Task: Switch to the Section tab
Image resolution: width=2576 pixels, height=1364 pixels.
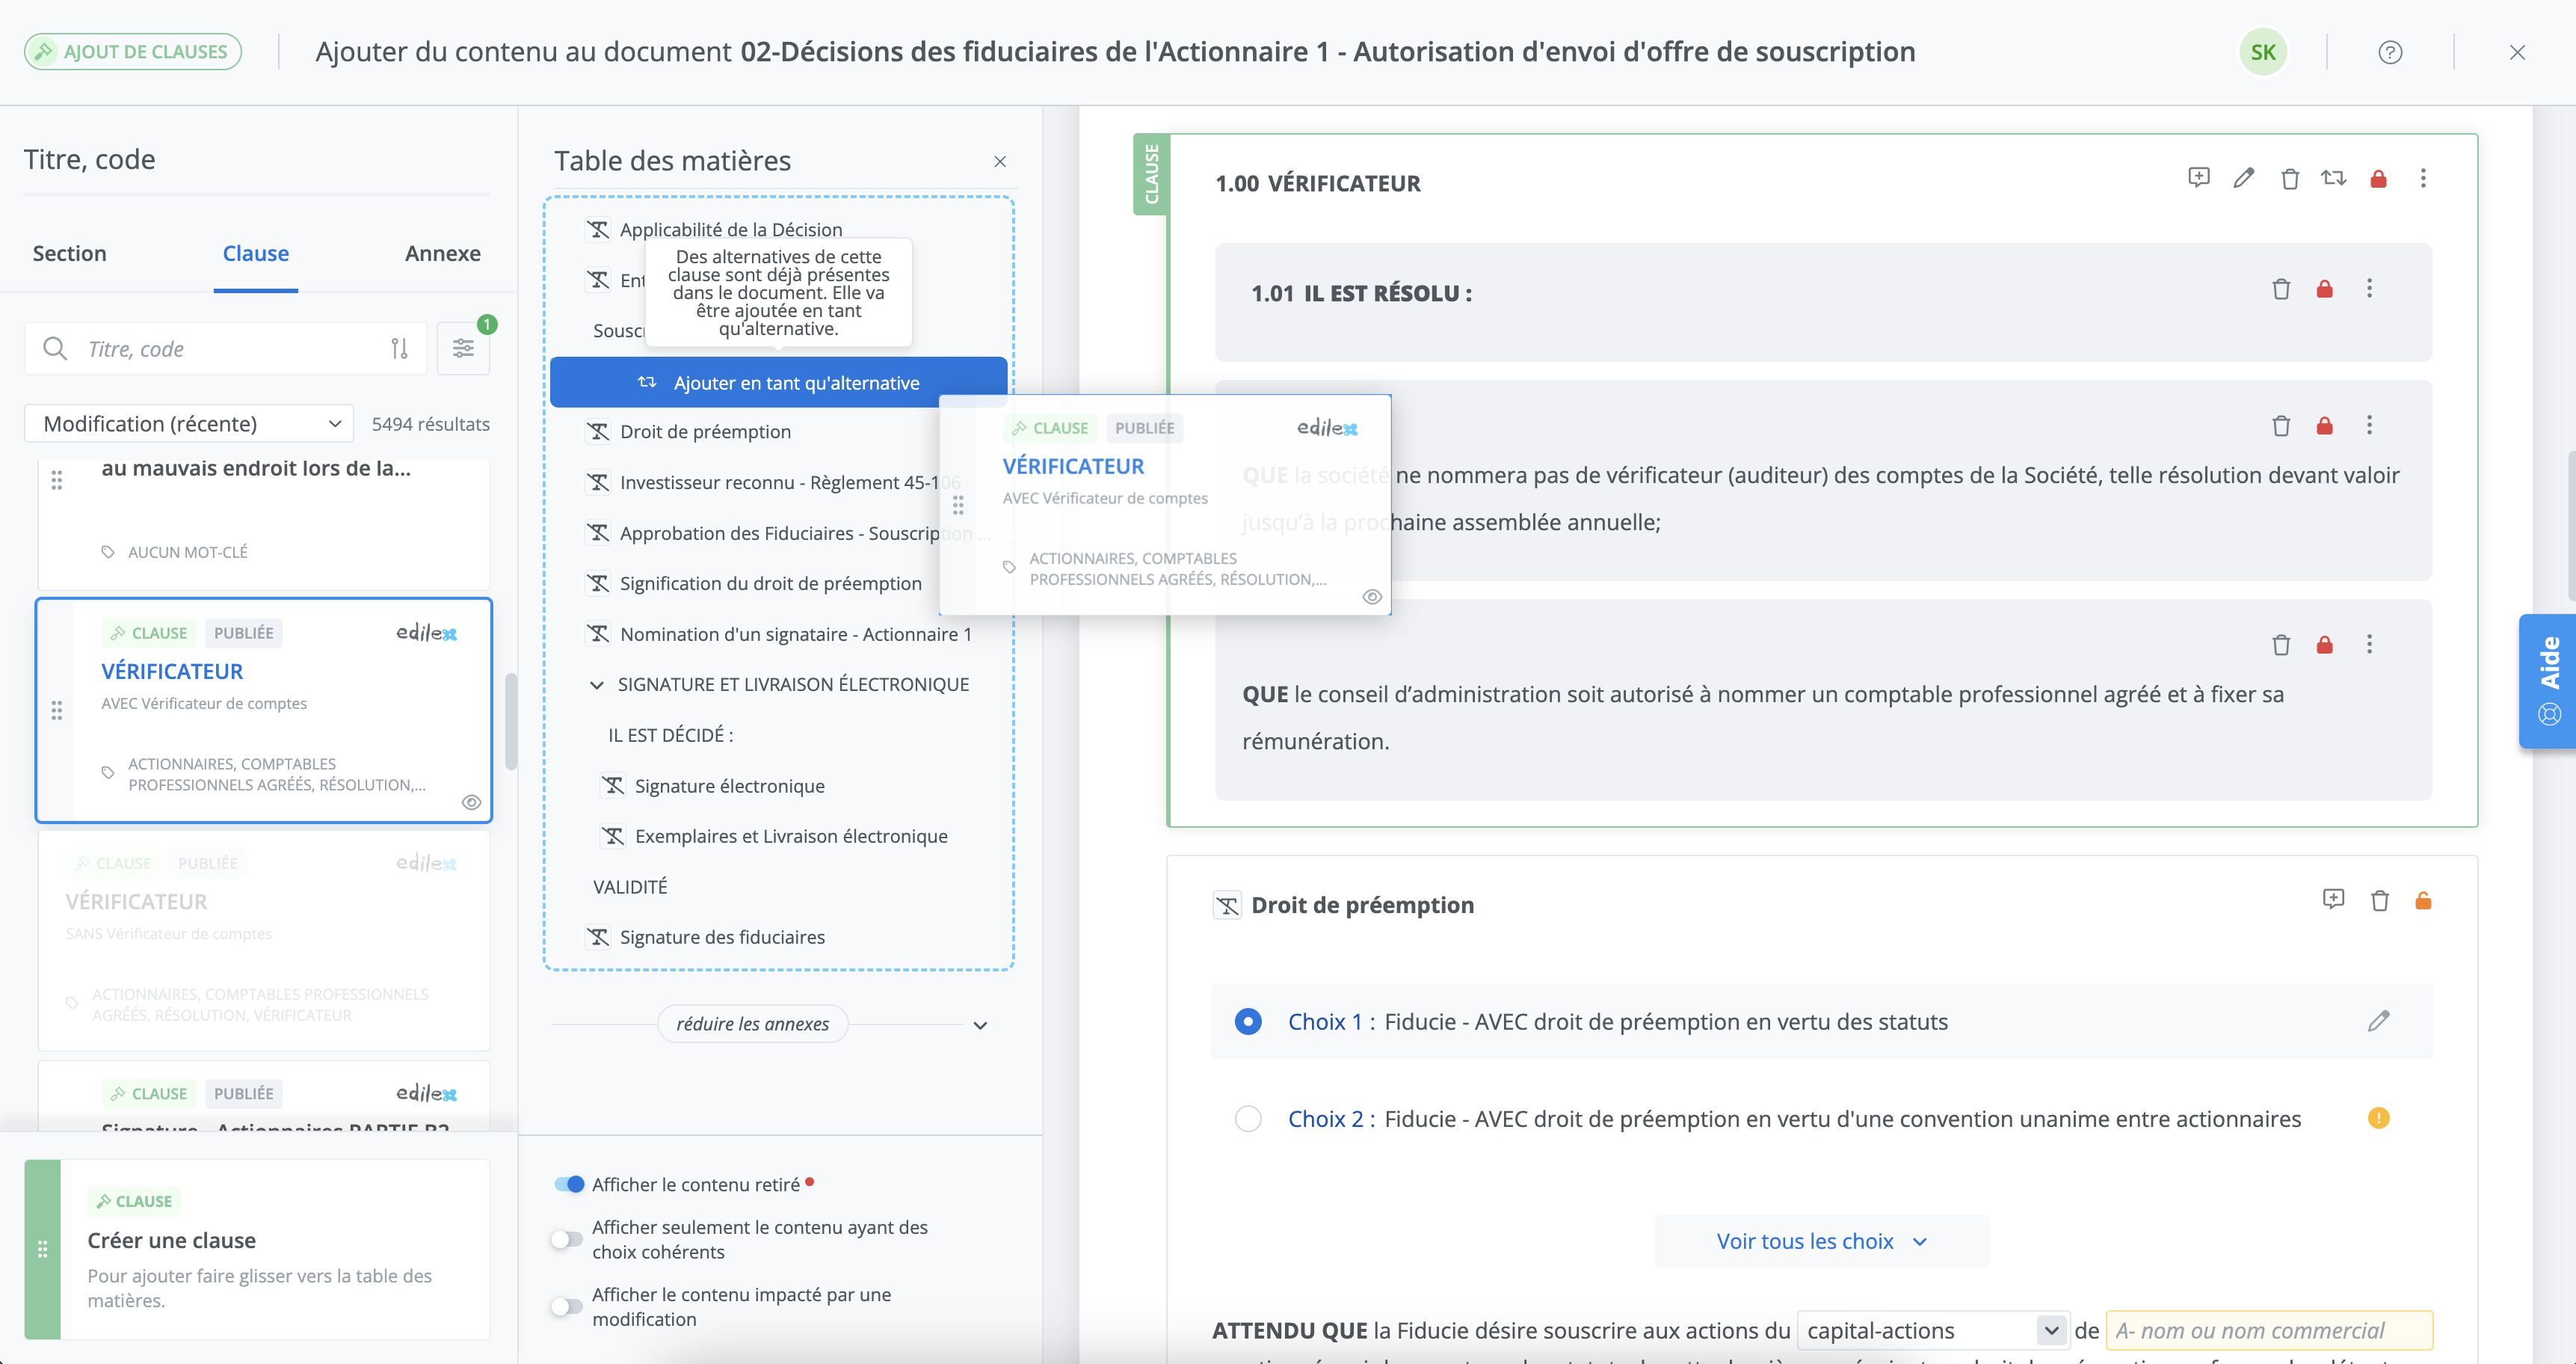Action: 69,253
